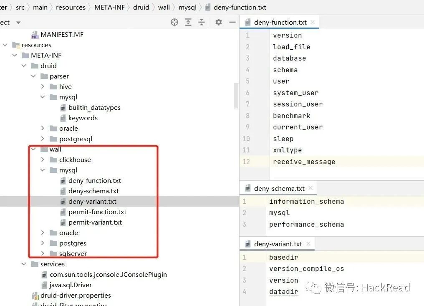This screenshot has width=424, height=306.
Task: Click the druid-driver.properties file icon
Action: tap(35, 296)
